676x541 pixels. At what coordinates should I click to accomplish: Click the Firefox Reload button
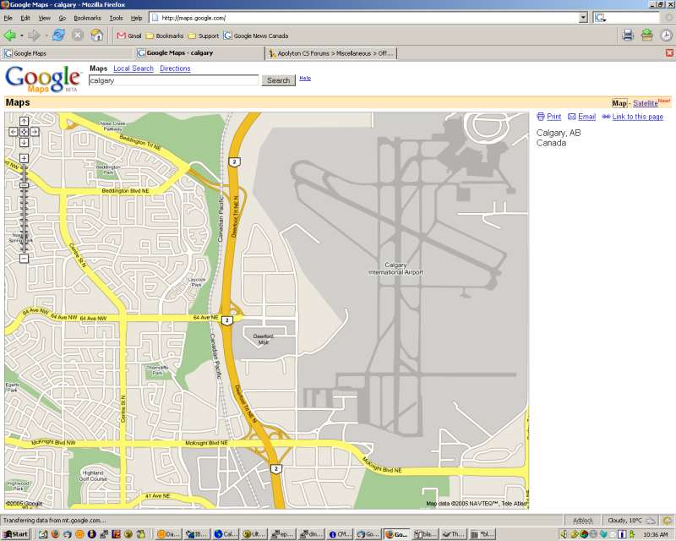58,35
